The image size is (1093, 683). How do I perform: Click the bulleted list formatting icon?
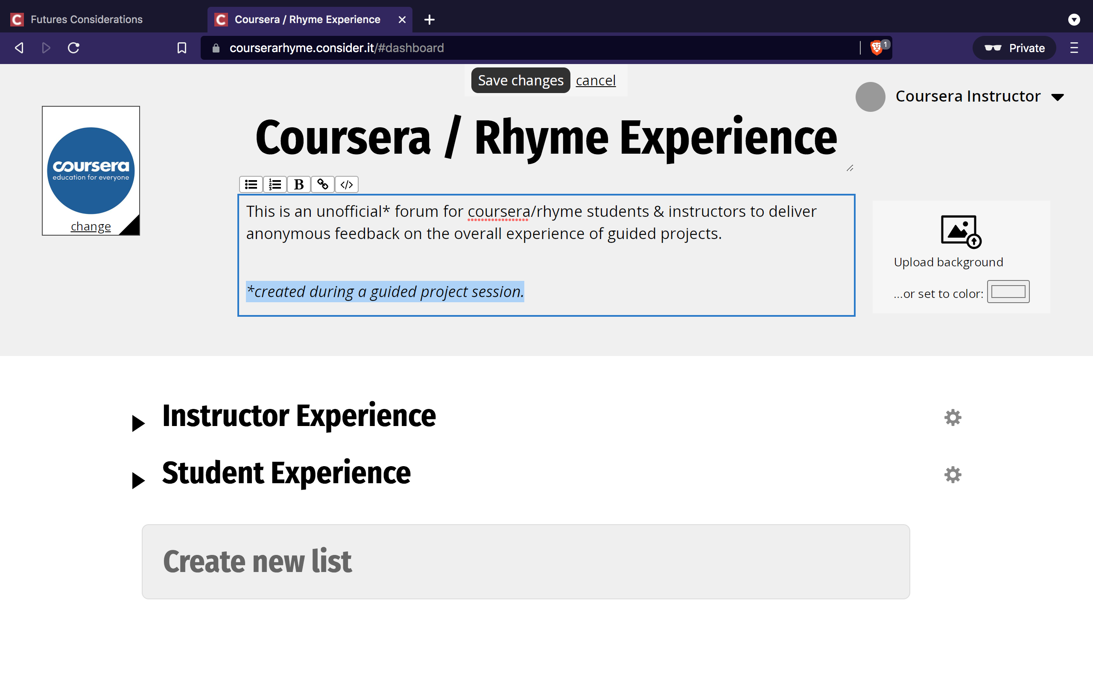[x=251, y=184]
